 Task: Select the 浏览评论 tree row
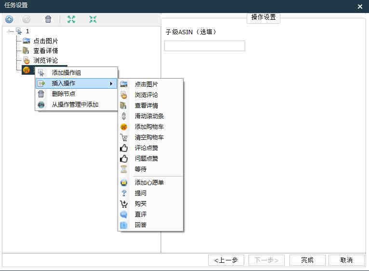pyautogui.click(x=46, y=60)
